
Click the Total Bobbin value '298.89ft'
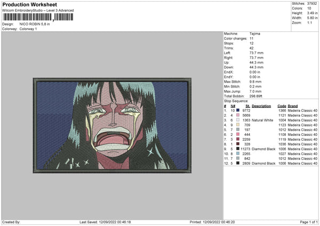pyautogui.click(x=255, y=96)
